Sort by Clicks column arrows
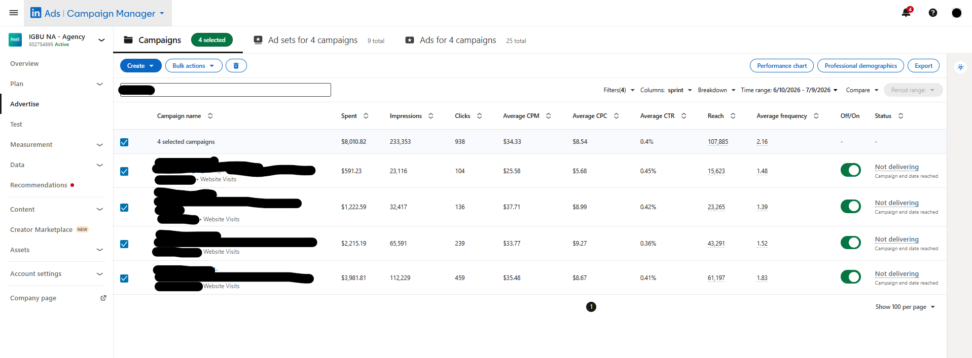The width and height of the screenshot is (972, 358). tap(480, 116)
